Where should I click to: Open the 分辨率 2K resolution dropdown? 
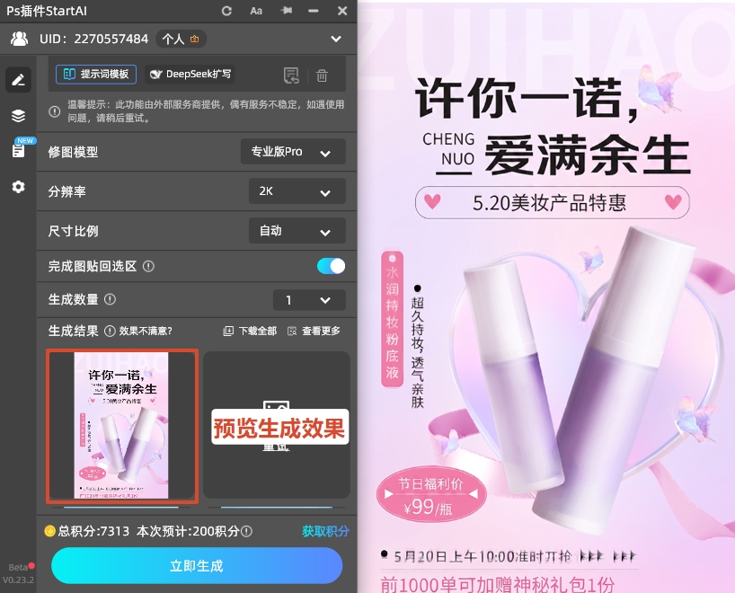tap(297, 191)
